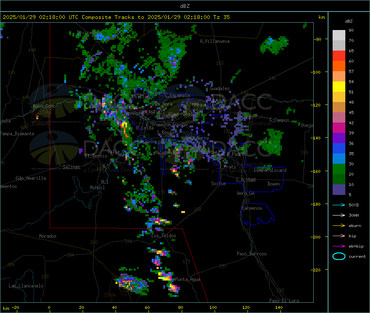
Task: Select the slate purple band above 5
Action: tap(339, 189)
